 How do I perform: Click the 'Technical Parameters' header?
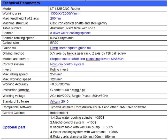pos(21,3)
